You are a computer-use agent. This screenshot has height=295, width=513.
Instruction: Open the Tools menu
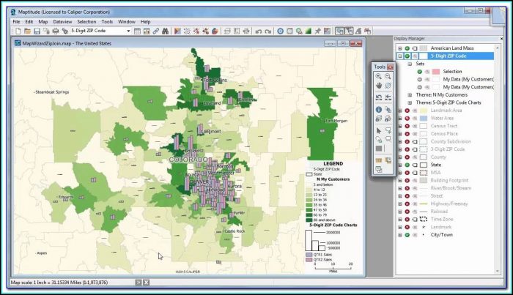click(x=107, y=21)
